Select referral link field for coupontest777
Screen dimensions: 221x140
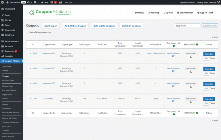[x=191, y=84]
